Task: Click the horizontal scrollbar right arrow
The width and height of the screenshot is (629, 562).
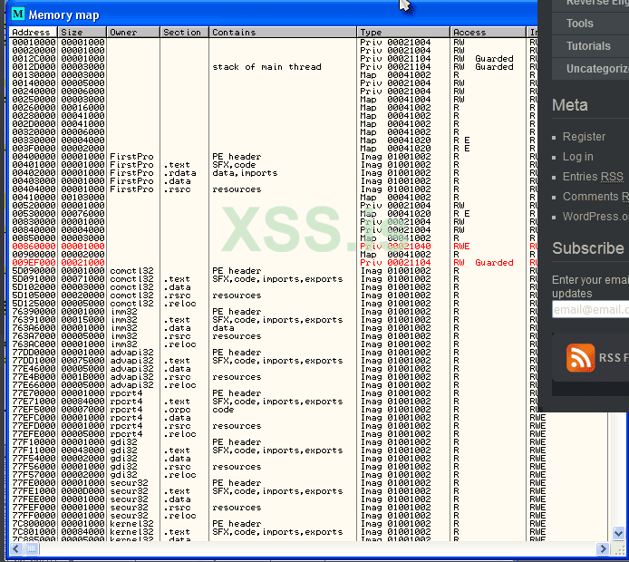Action: 602,548
